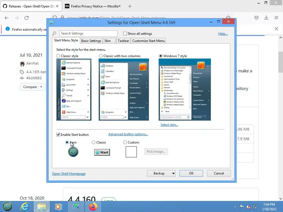
Task: Open Advanced button options link
Action: (x=128, y=134)
